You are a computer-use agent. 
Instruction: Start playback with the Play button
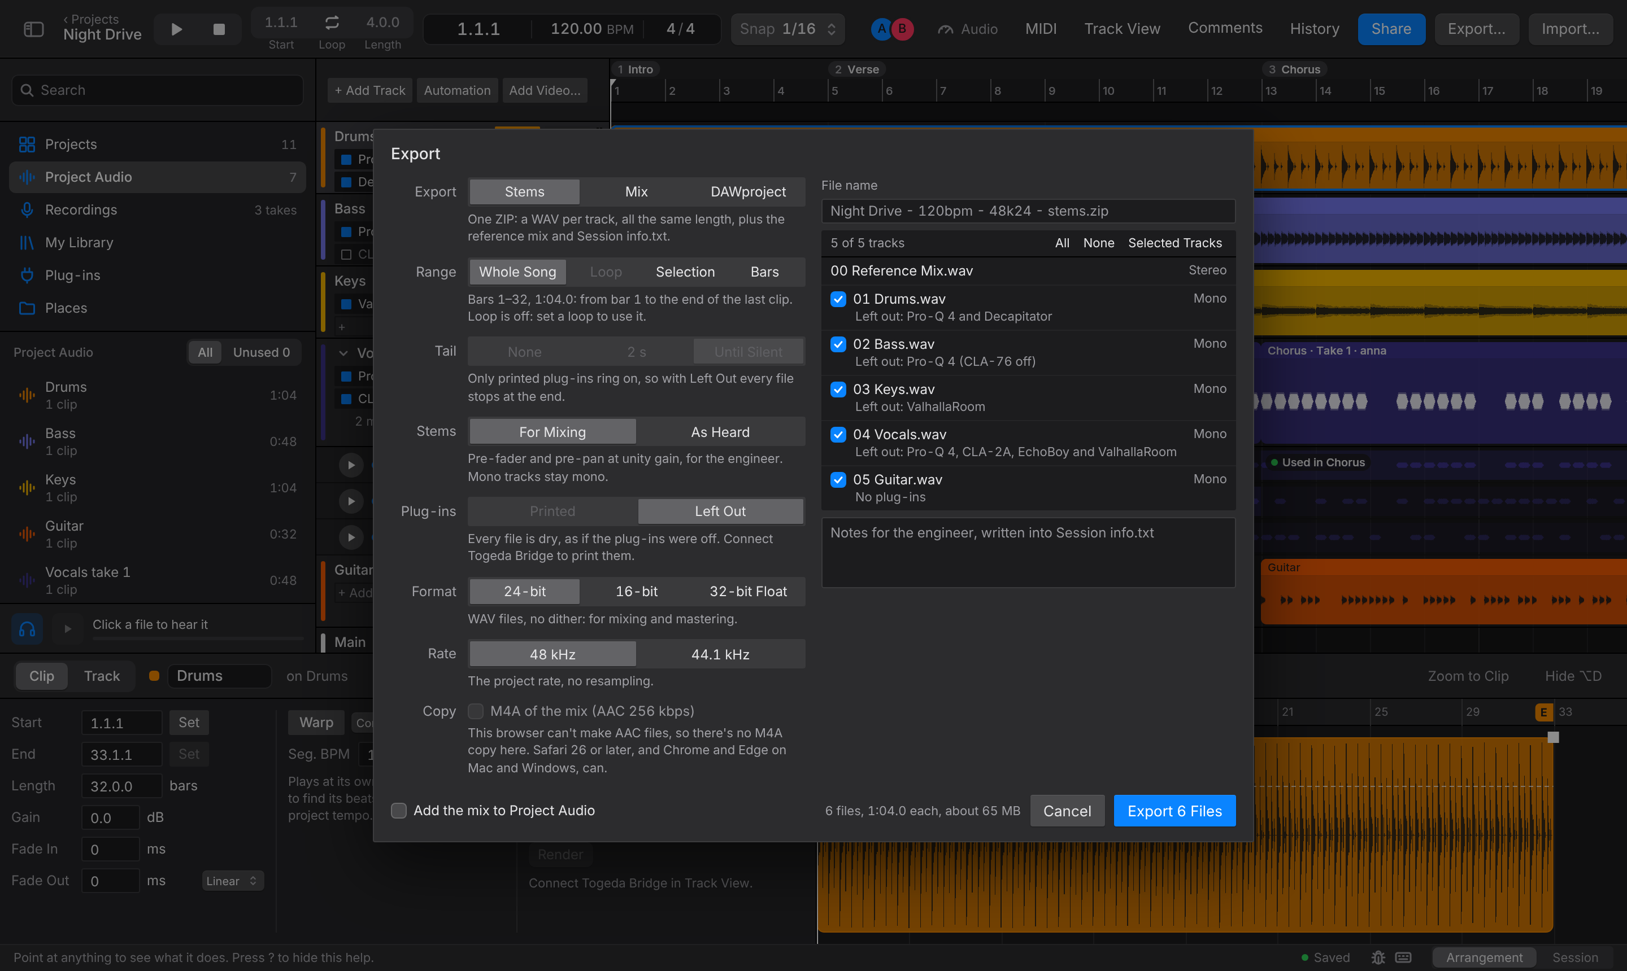click(x=176, y=29)
